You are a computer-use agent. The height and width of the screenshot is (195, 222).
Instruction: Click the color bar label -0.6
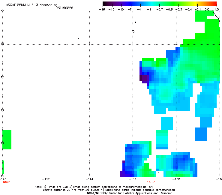[x=169, y=10]
